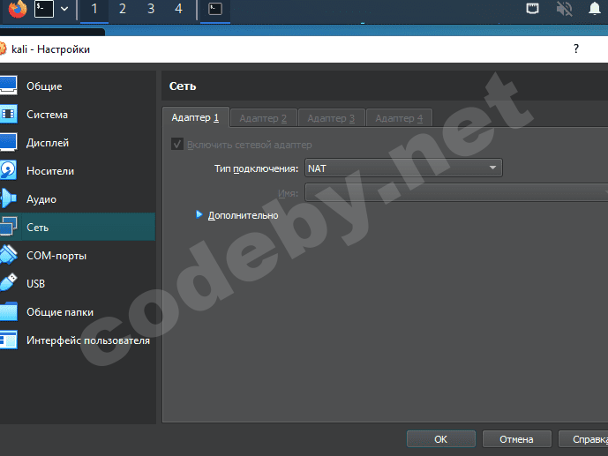Screen dimensions: 608x456
Task: Click the question mark help icon in the title bar
Action: click(576, 49)
